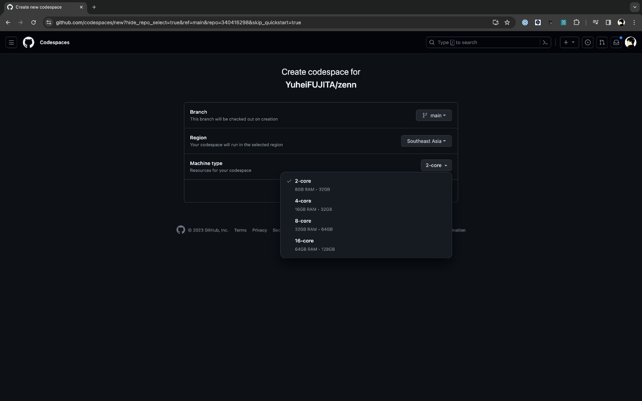The width and height of the screenshot is (642, 401).
Task: Open the Southeast Asia region dropdown
Action: click(x=426, y=141)
